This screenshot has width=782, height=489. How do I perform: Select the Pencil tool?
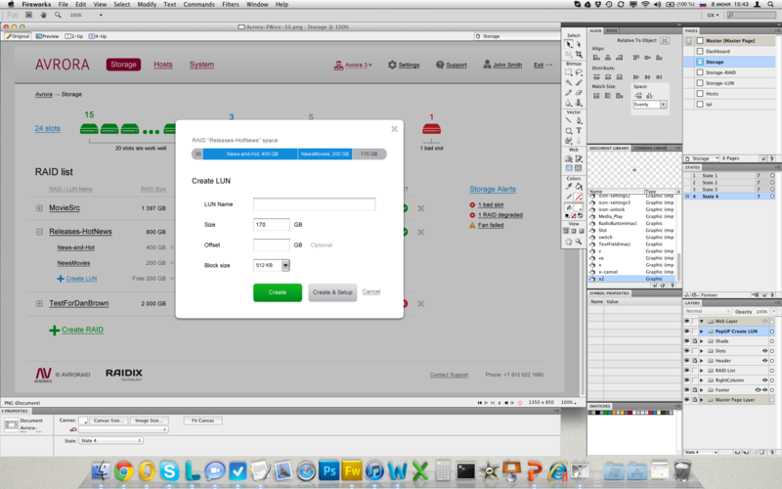click(569, 92)
